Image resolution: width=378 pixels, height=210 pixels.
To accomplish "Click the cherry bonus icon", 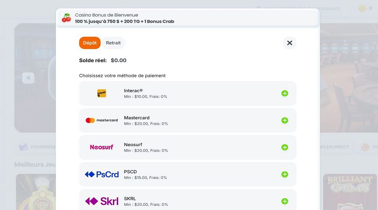I will [x=66, y=18].
